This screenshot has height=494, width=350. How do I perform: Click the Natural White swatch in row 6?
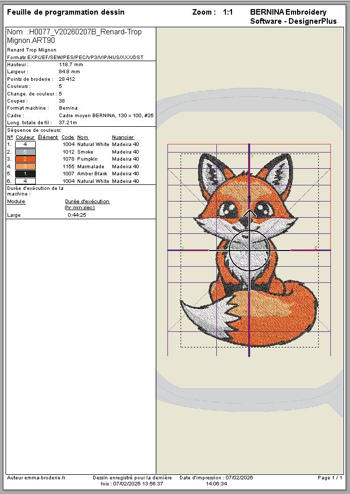[26, 181]
